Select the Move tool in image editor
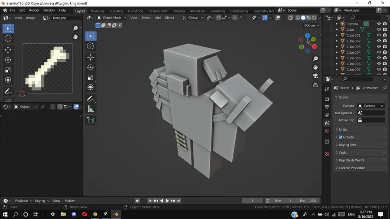This screenshot has height=219, width=390. (x=8, y=50)
